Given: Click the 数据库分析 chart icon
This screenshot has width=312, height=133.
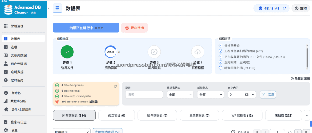Looking at the screenshot, I should tap(5, 101).
